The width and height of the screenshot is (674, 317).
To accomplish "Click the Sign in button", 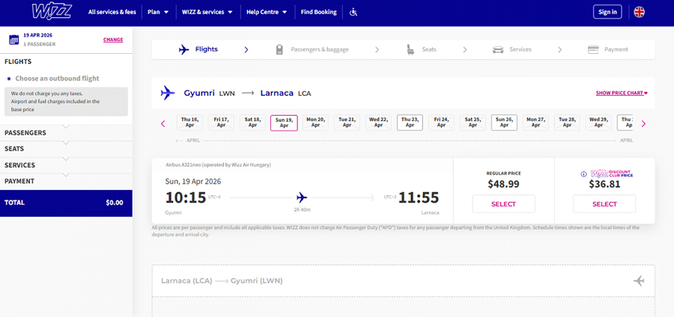I will 607,12.
